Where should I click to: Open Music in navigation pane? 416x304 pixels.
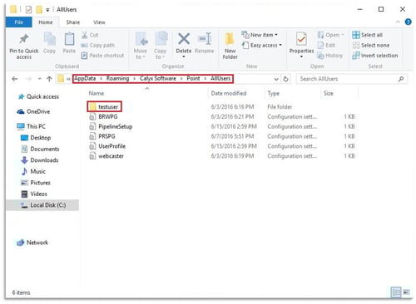pos(33,171)
